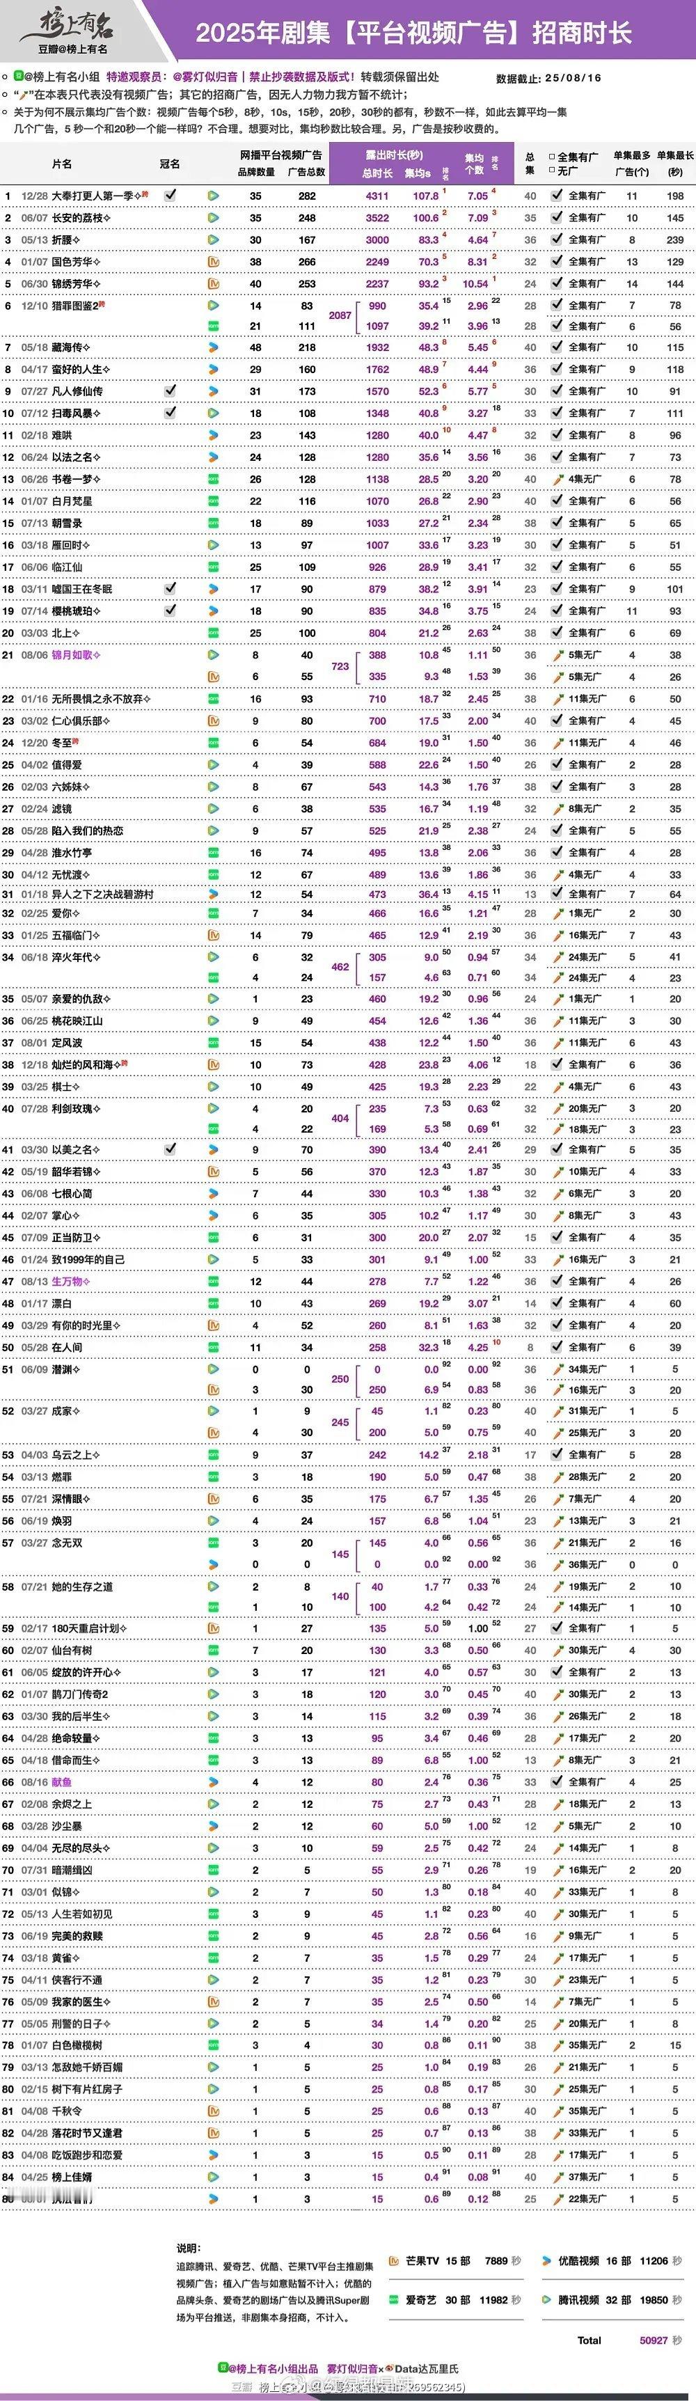The height and width of the screenshot is (2401, 696).
Task: Click the 露出时长(秒) purple header
Action: click(x=394, y=155)
